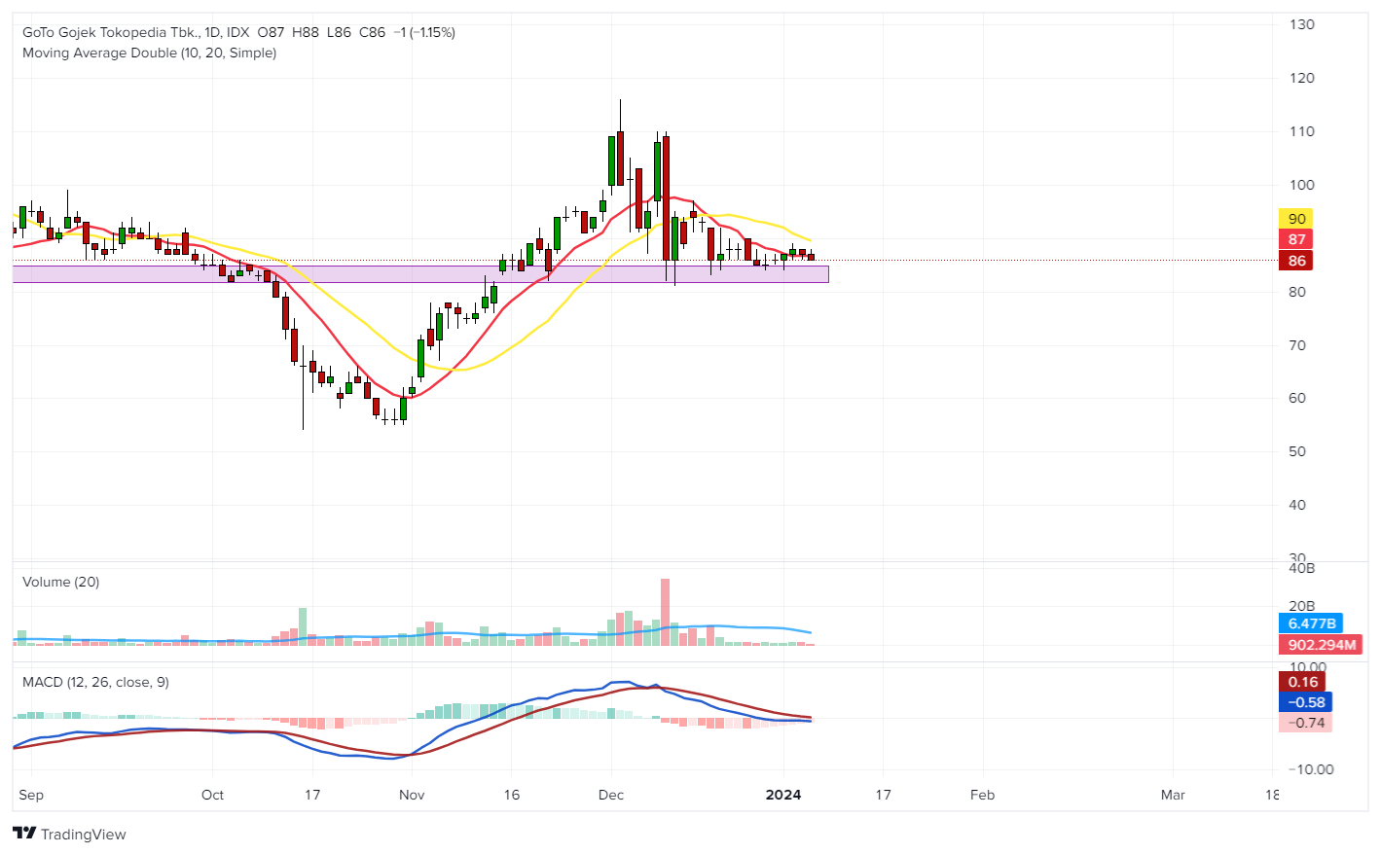Click the C86 close value in header
Screen dimensions: 1381x854
pyautogui.click(x=372, y=32)
